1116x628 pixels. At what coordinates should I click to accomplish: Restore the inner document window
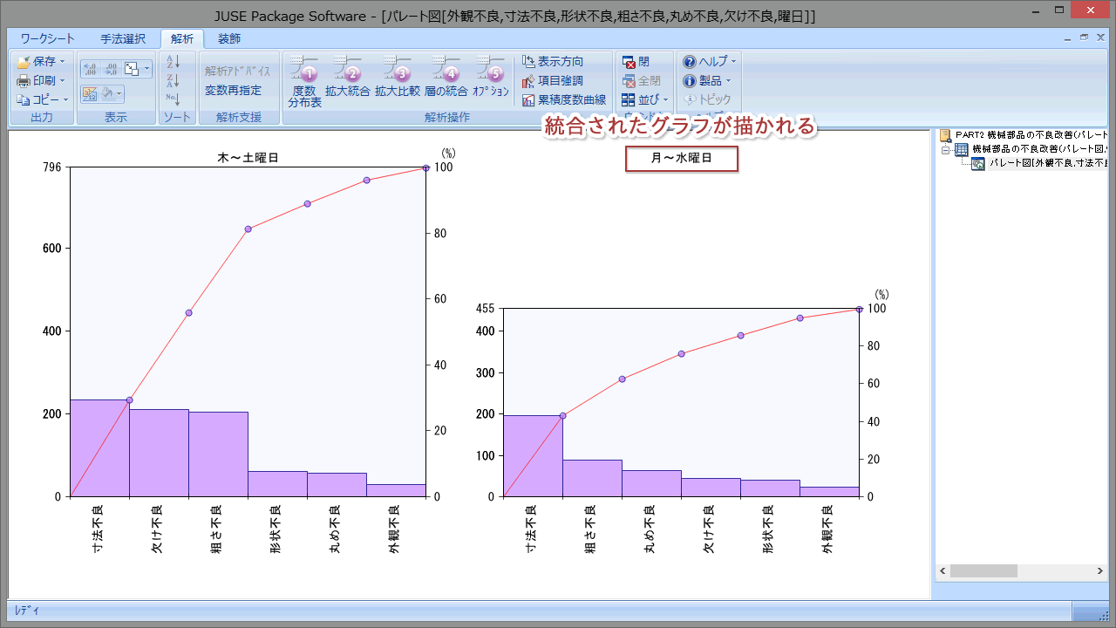click(1084, 38)
